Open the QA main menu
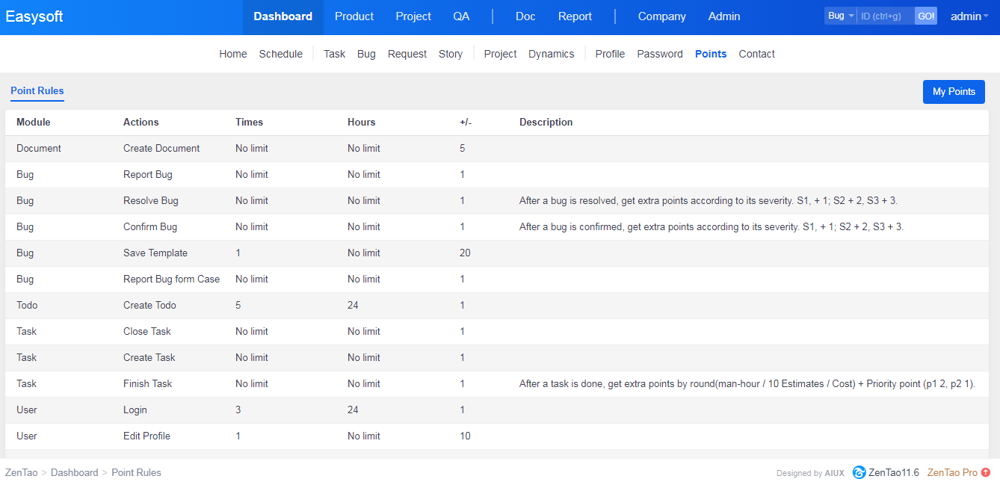 point(461,16)
